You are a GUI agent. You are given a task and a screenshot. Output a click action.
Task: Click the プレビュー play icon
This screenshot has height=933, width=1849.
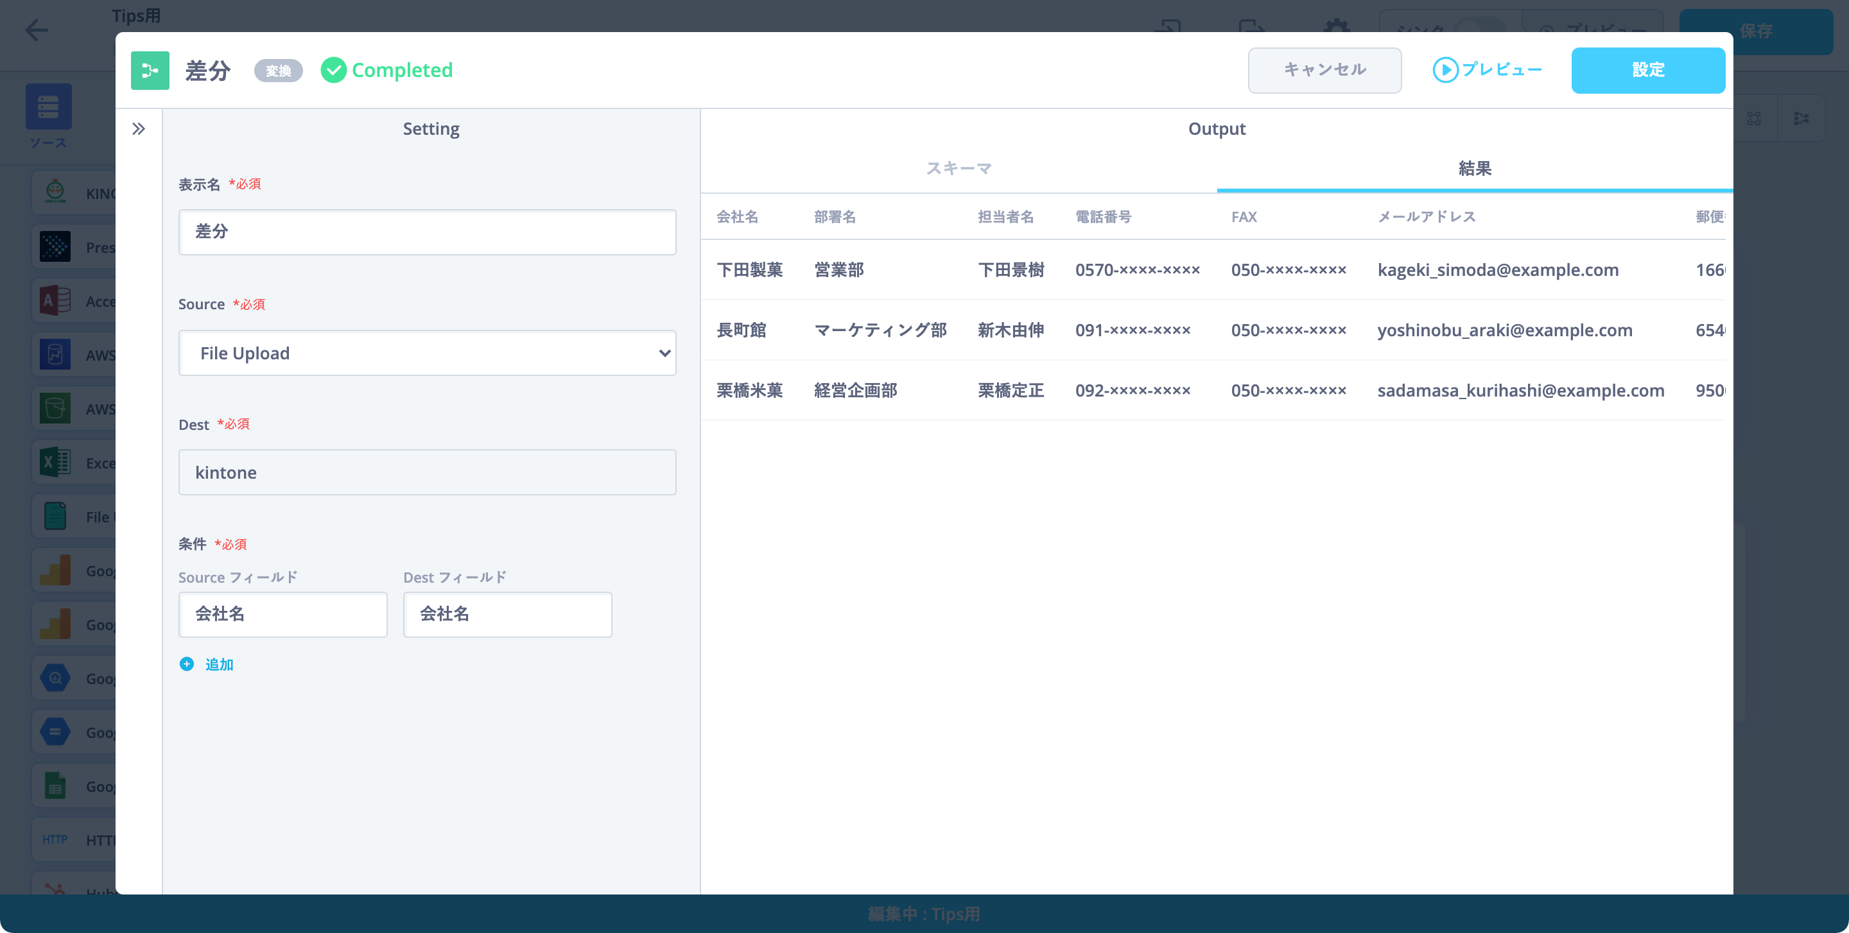(x=1445, y=69)
